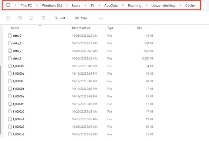Go to AppData breadcrumb folder
The height and width of the screenshot is (141, 209).
pos(111,5)
